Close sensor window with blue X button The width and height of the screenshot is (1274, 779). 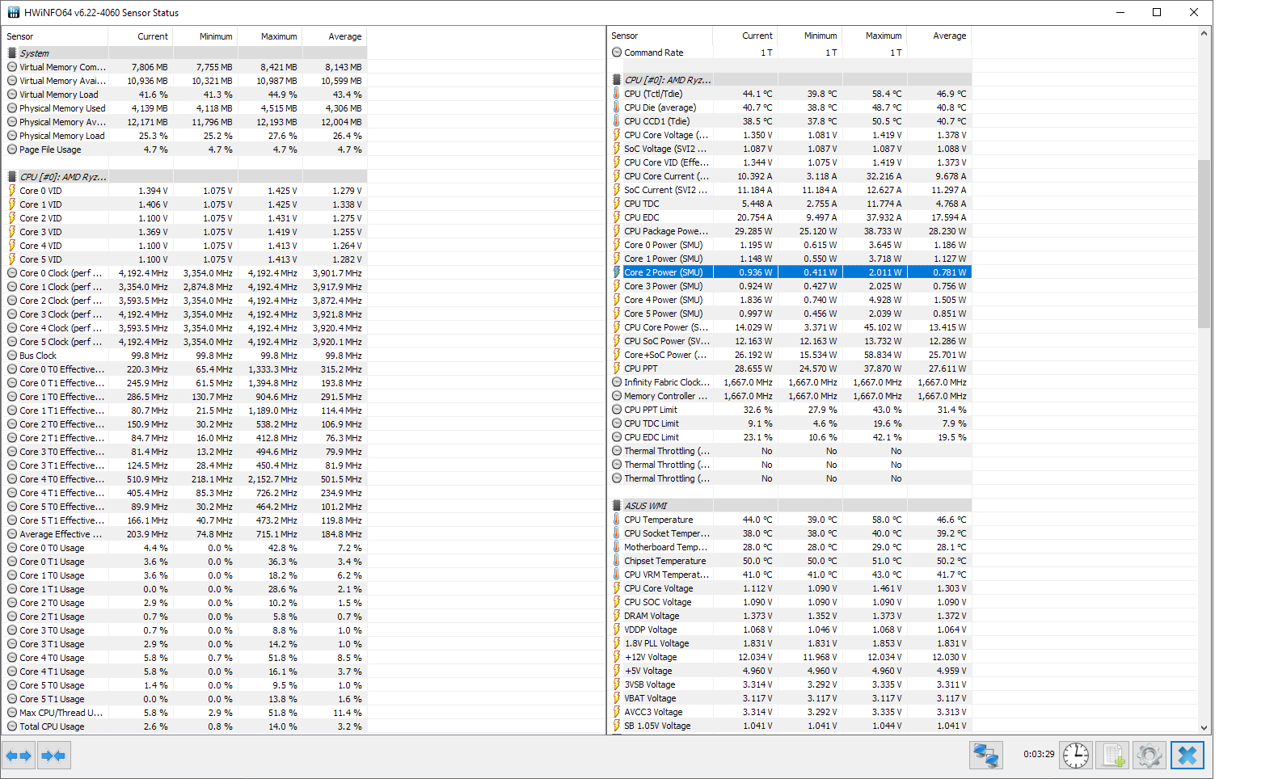click(x=1187, y=756)
